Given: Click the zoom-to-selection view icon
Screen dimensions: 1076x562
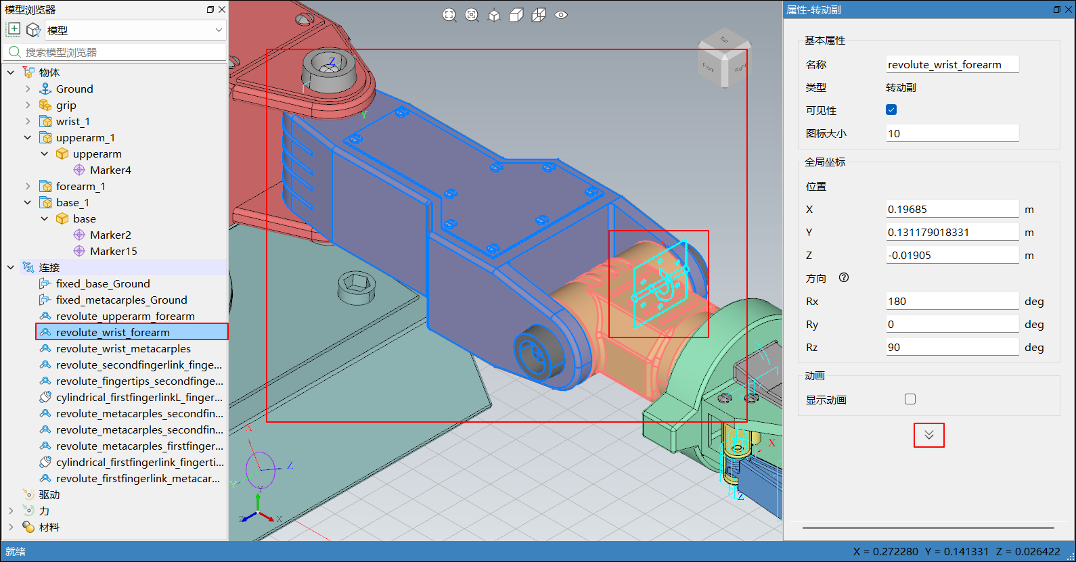Looking at the screenshot, I should (x=472, y=15).
